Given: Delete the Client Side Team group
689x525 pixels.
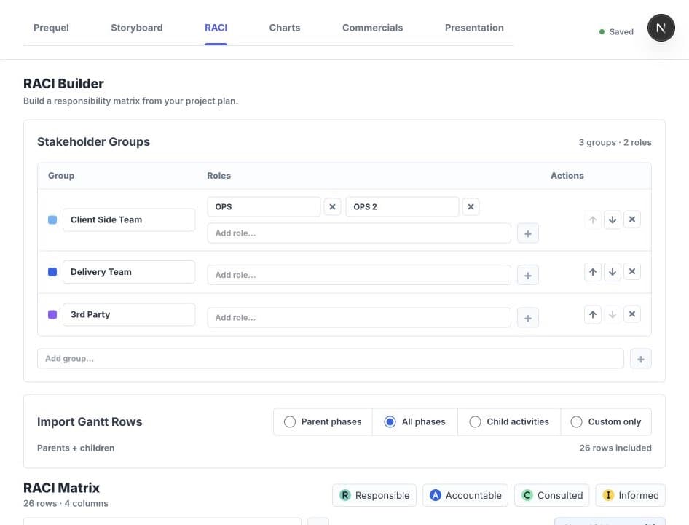Looking at the screenshot, I should coord(632,219).
